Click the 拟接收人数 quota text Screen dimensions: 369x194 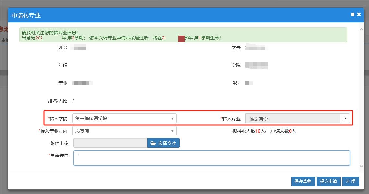click(x=264, y=131)
